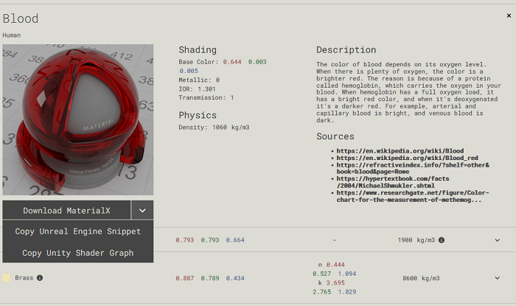Click the Brass color swatch
Viewport: 516px width, 306px height.
pyautogui.click(x=7, y=278)
